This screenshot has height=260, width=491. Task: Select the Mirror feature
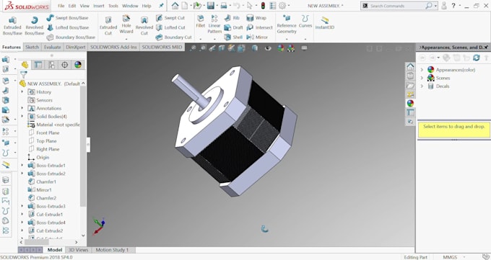257,37
